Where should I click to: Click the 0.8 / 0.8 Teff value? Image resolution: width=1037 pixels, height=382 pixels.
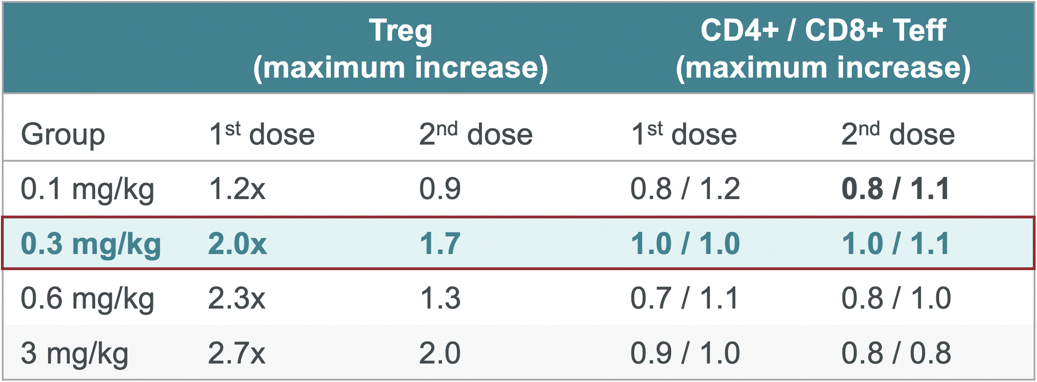[x=896, y=353]
